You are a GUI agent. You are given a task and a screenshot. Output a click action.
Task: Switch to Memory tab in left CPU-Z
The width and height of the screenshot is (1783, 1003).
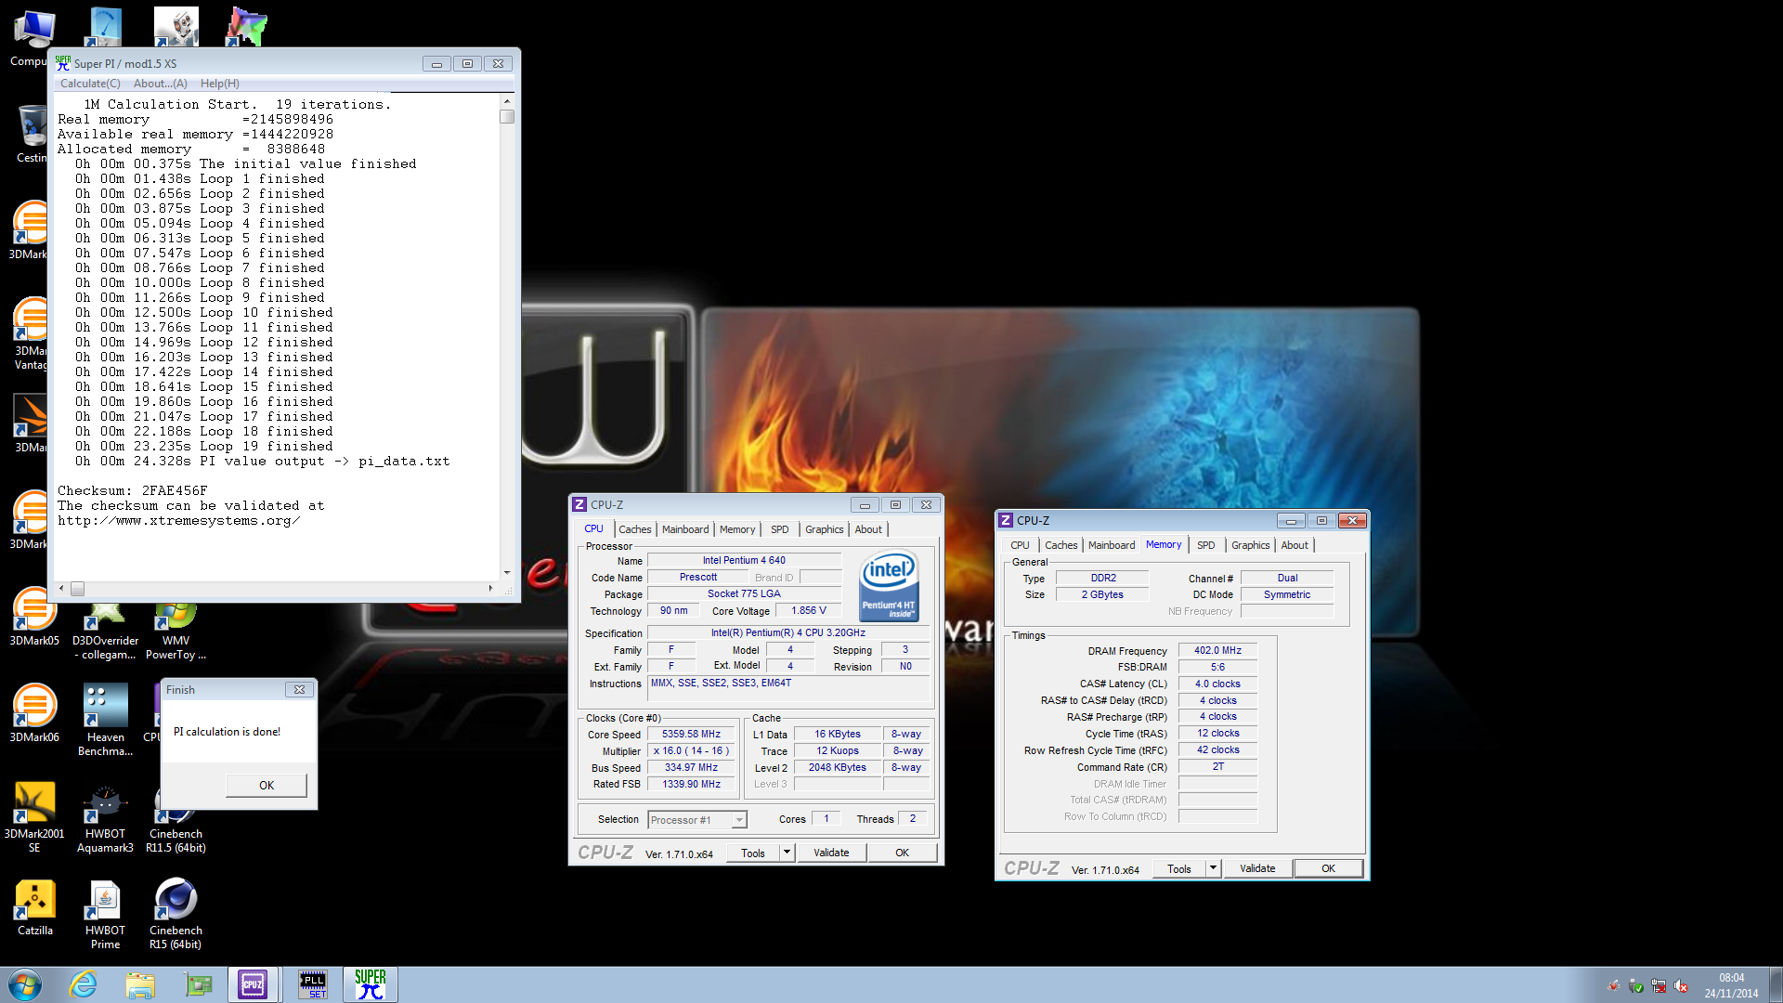click(737, 529)
